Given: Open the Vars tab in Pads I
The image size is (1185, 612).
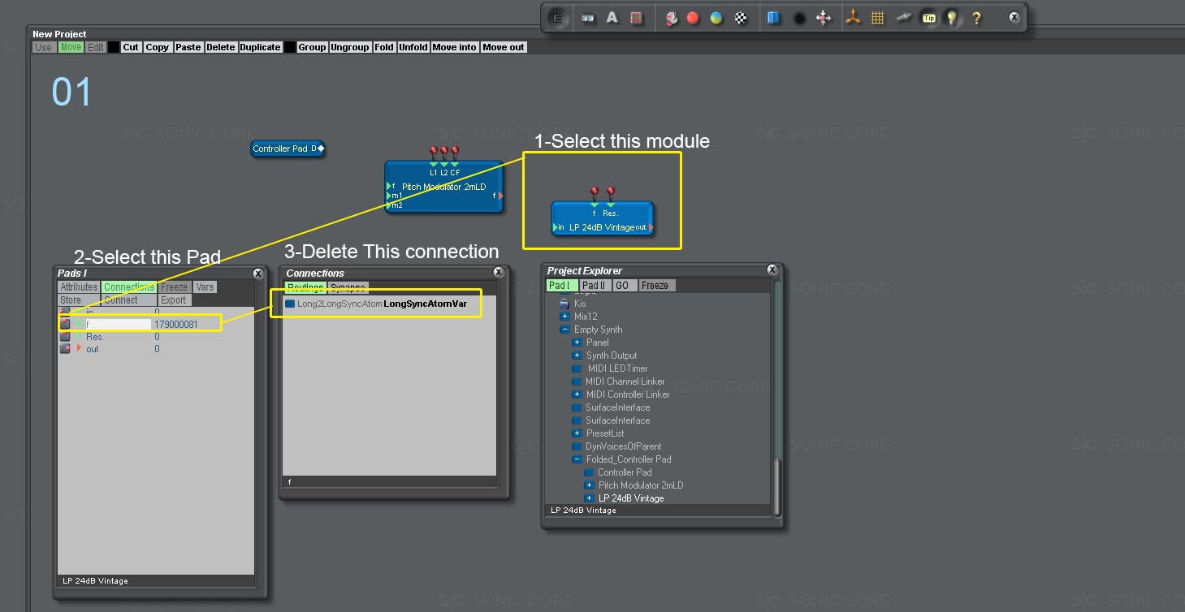Looking at the screenshot, I should tap(205, 287).
